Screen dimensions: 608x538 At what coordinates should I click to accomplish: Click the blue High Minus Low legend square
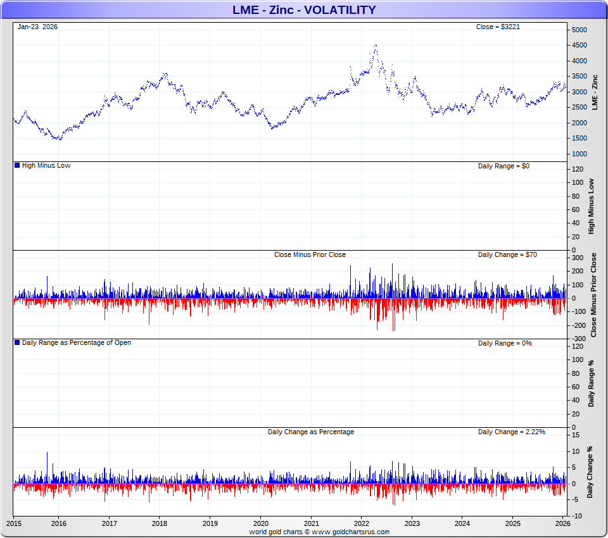coord(17,166)
